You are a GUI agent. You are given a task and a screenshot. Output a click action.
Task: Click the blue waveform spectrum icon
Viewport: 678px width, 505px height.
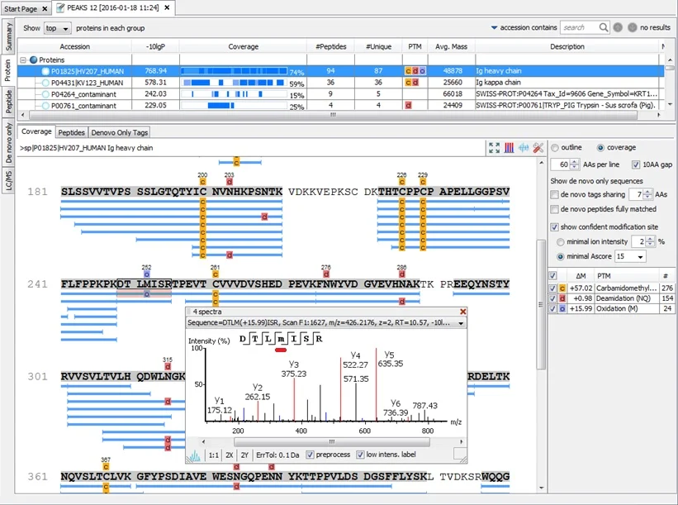point(524,148)
